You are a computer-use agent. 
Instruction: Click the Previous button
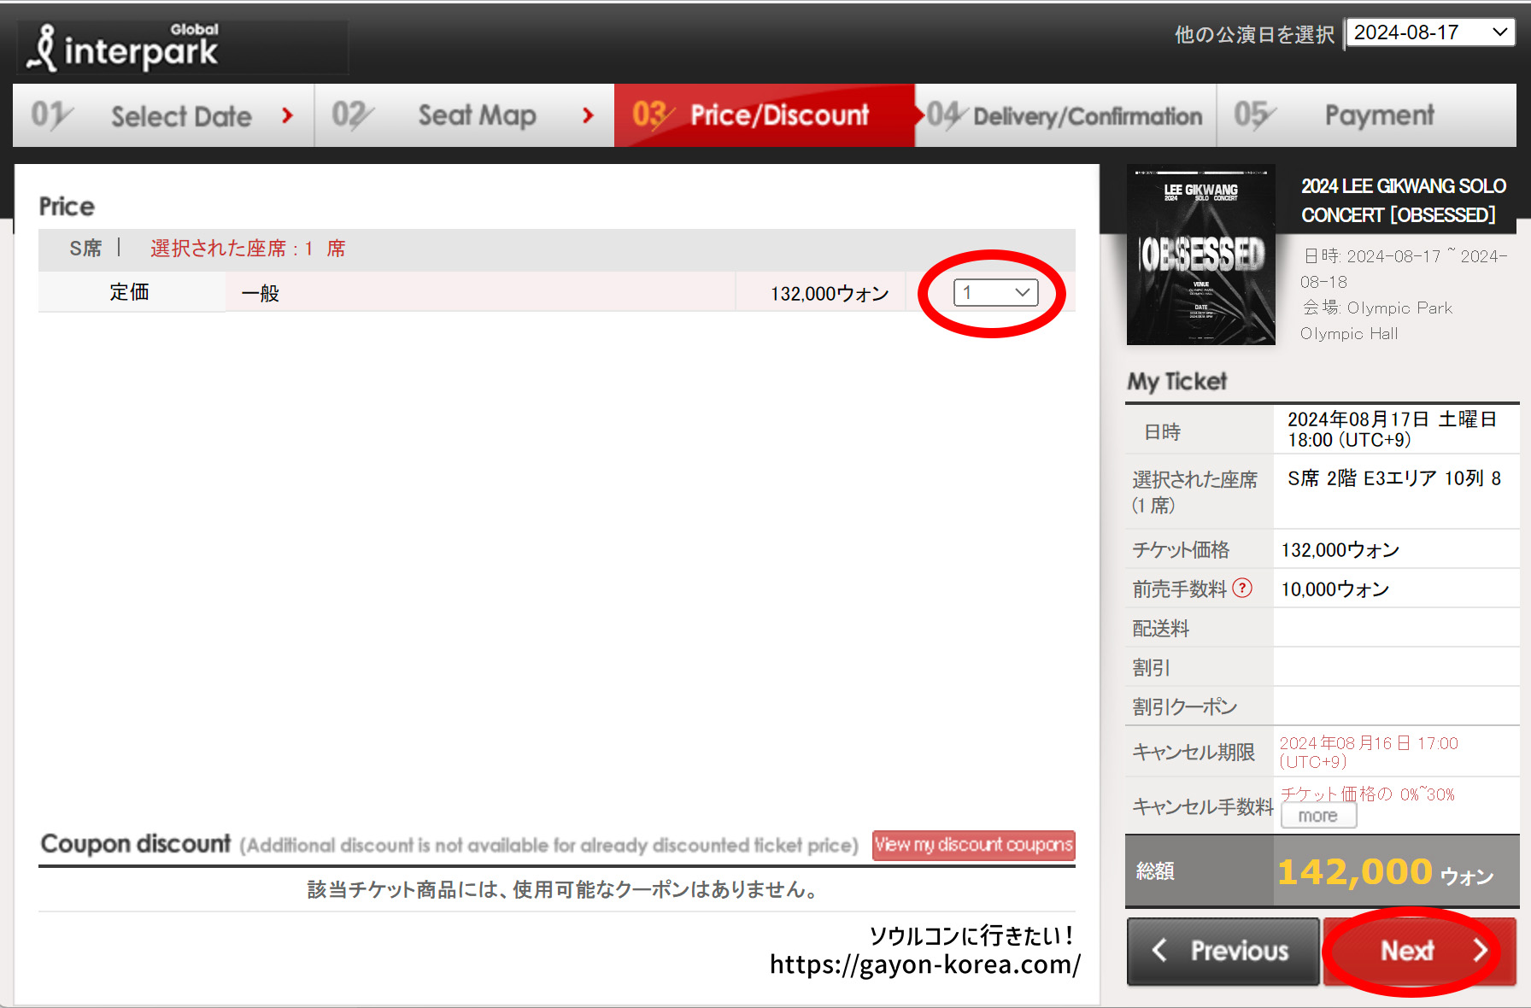(1223, 951)
